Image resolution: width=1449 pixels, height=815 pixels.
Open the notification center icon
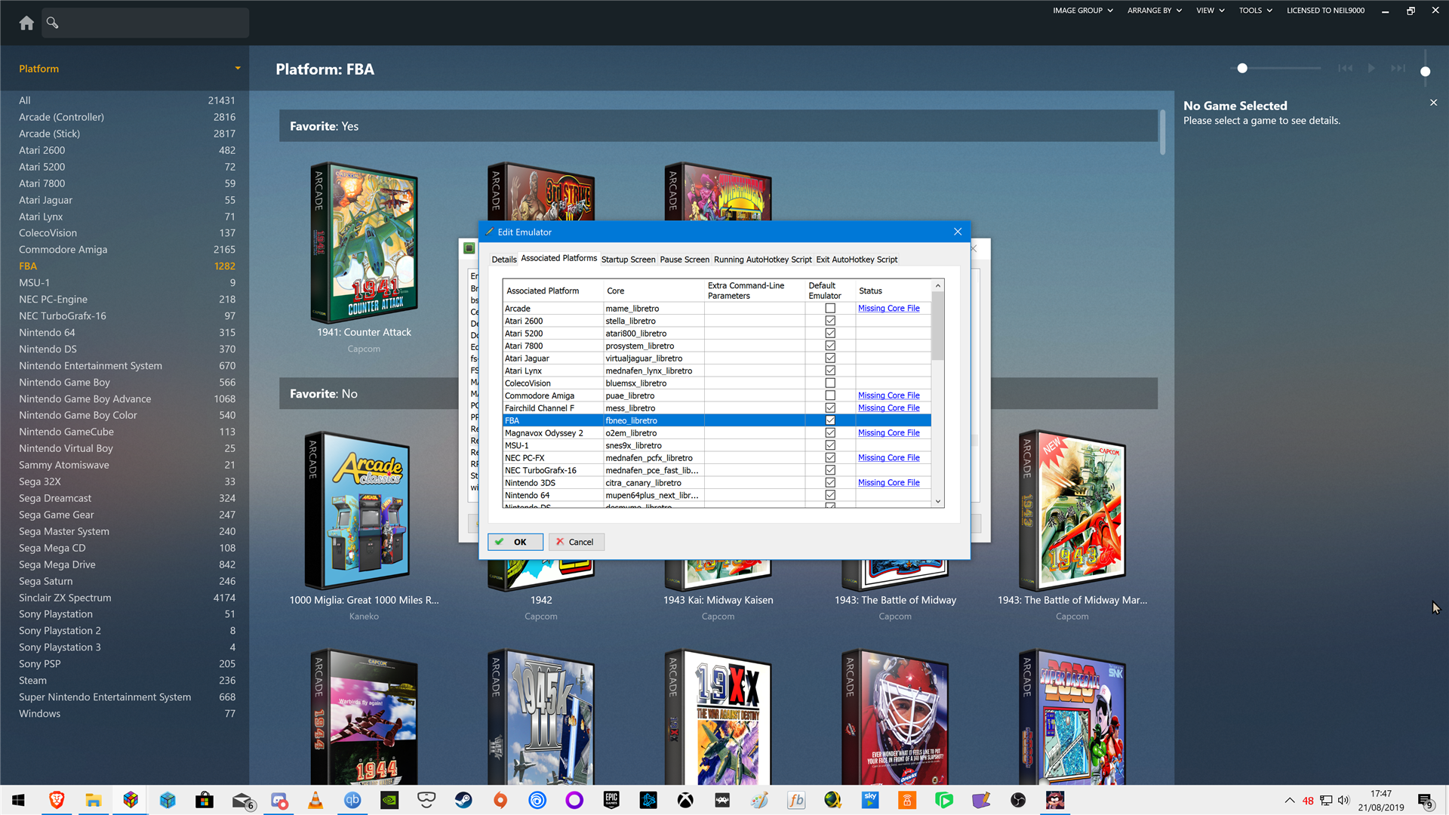(1425, 800)
